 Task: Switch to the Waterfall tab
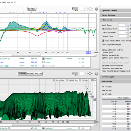tap(22, 74)
